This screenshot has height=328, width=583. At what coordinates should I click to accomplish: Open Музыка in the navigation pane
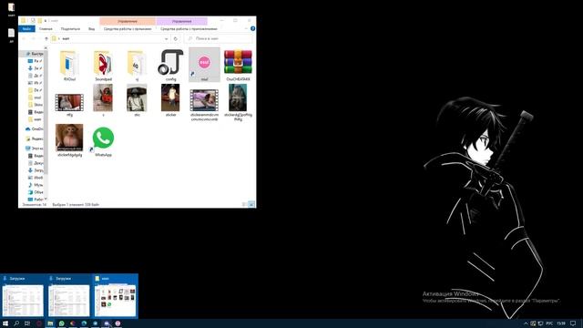(36, 185)
